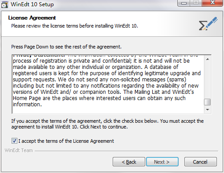This screenshot has height=173, width=224.
Task: Click inside the license agreement text box
Action: pyautogui.click(x=108, y=84)
